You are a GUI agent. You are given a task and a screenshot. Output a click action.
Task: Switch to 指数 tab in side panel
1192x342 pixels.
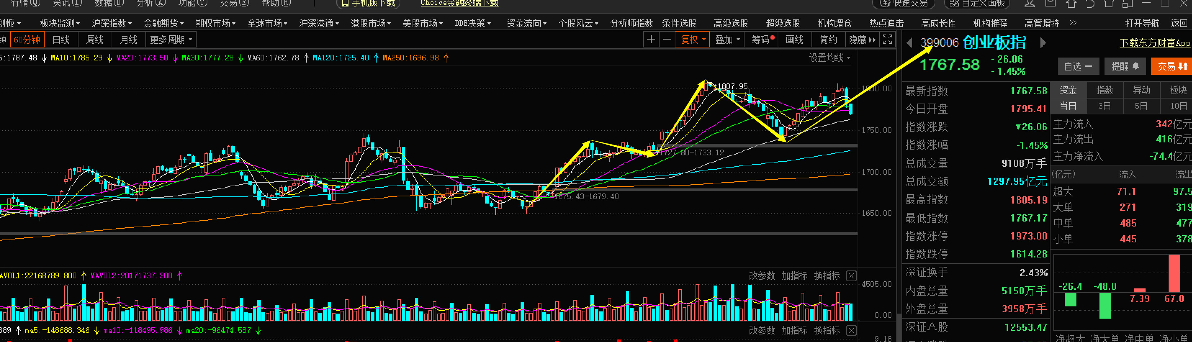pos(1105,90)
